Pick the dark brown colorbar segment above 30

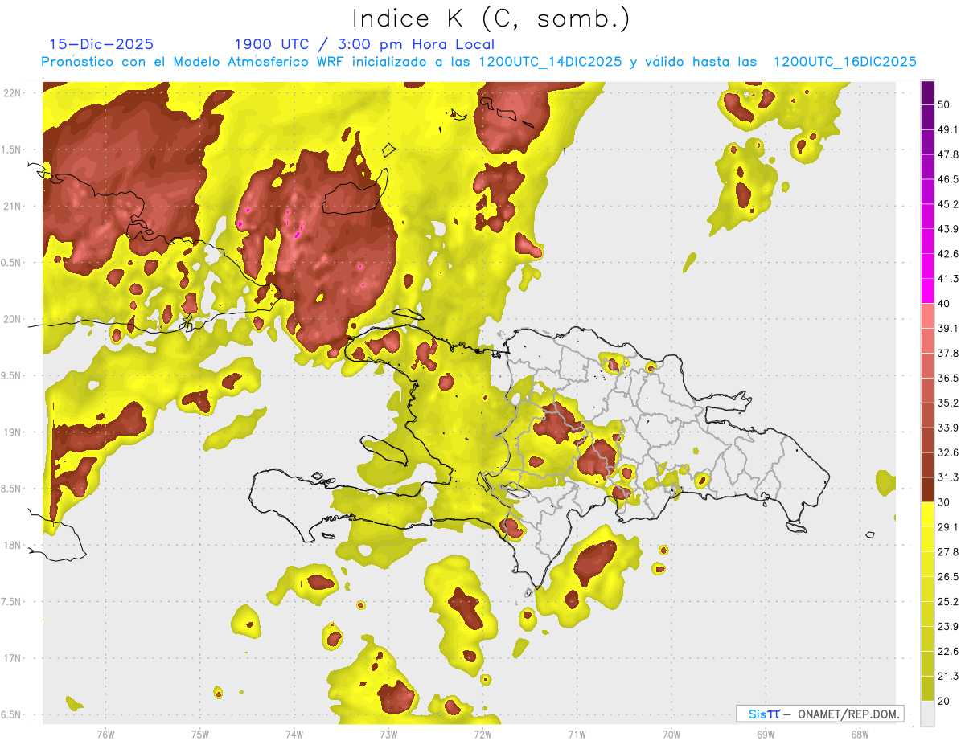(x=928, y=490)
